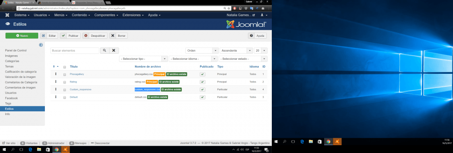This screenshot has height=153, width=453.
Task: Click the browser address bar URL
Action: (73, 8)
